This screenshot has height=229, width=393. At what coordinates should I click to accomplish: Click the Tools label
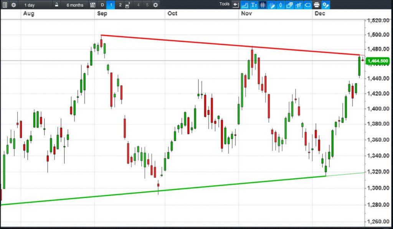(224, 4)
